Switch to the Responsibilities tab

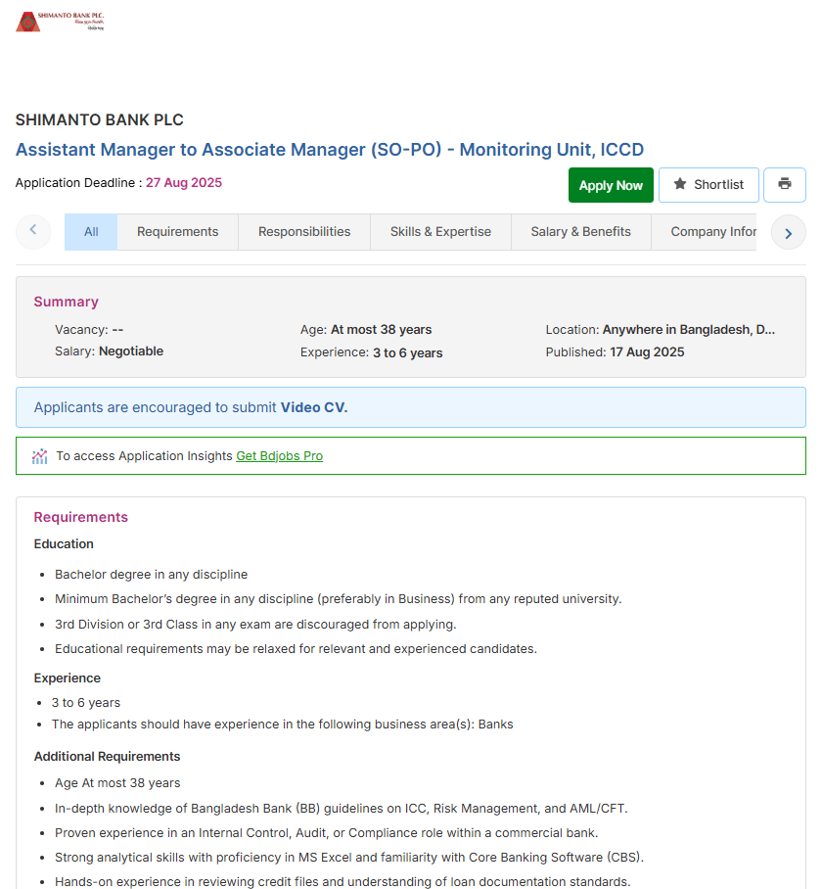(304, 232)
